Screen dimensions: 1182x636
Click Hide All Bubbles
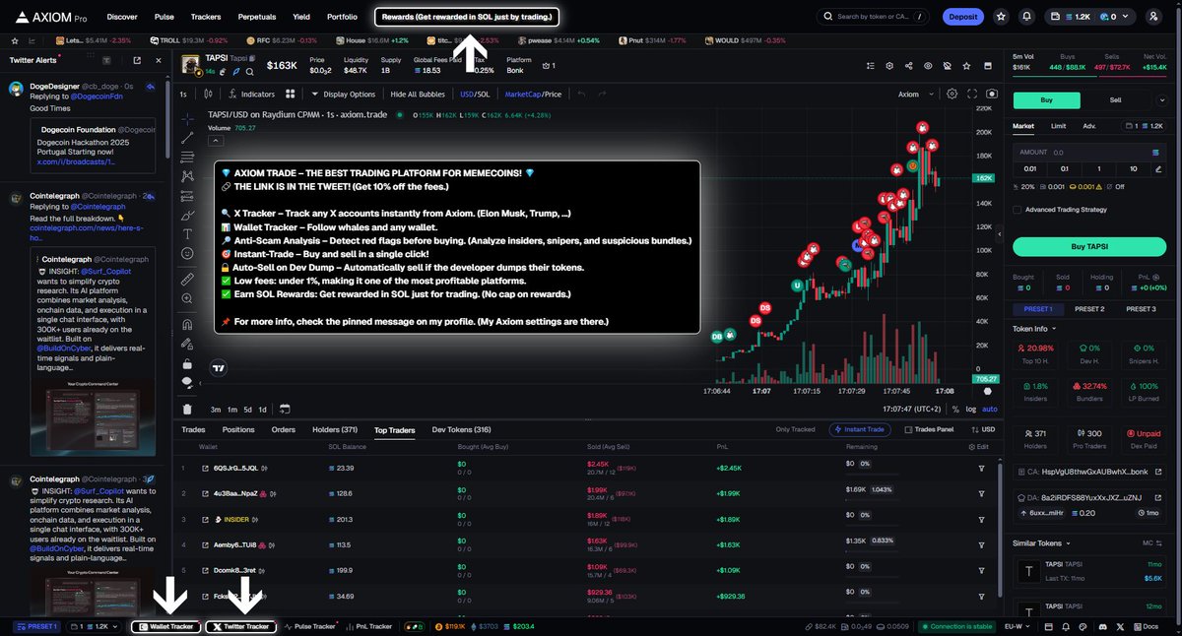(x=418, y=95)
